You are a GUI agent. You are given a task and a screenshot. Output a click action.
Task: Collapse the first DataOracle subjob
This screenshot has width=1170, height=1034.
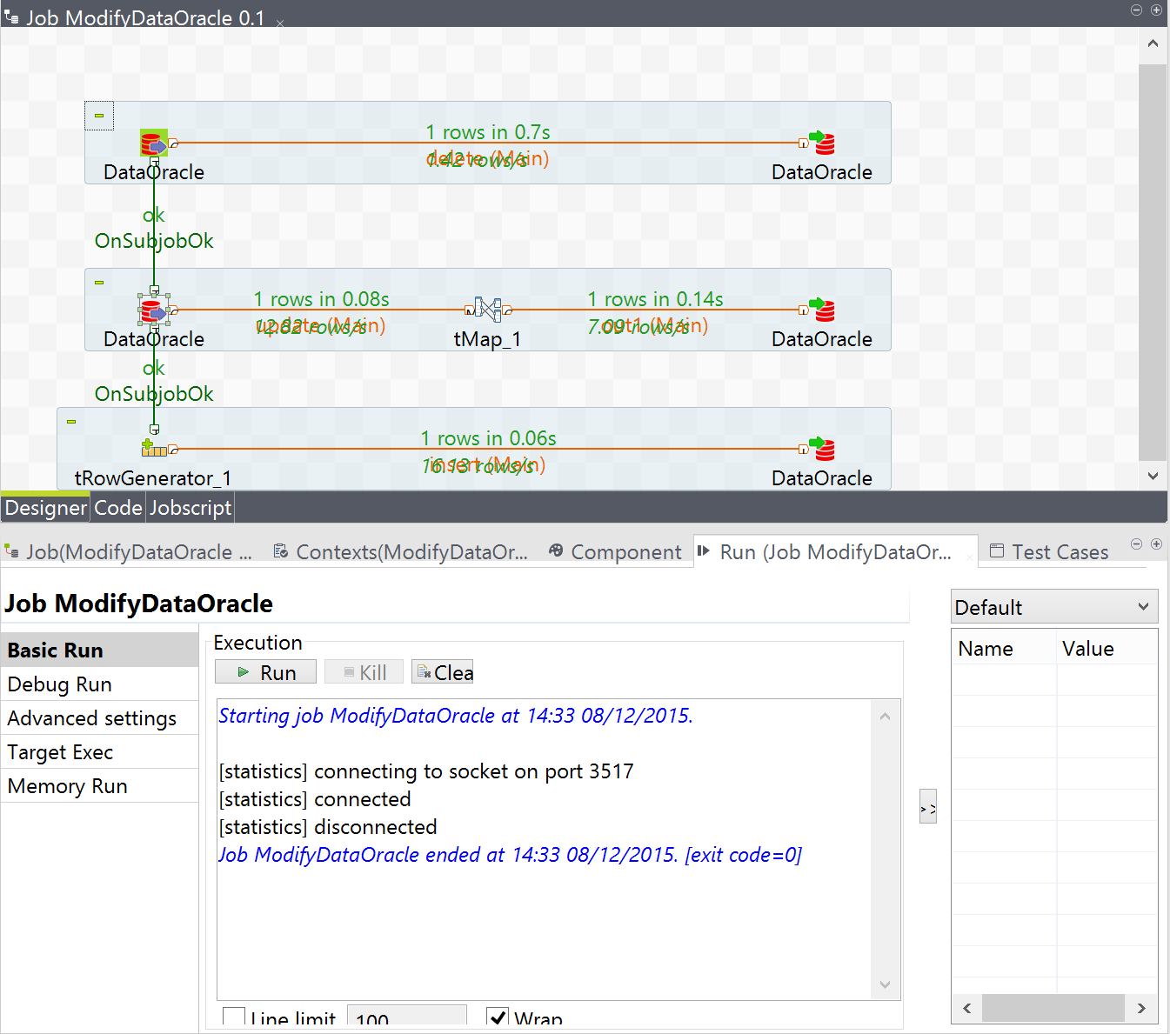[98, 115]
